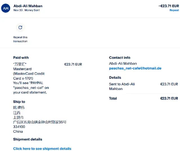Click the Abdi-Ali Mahban header name
Screen dimensions: 180x151
coord(28,6)
